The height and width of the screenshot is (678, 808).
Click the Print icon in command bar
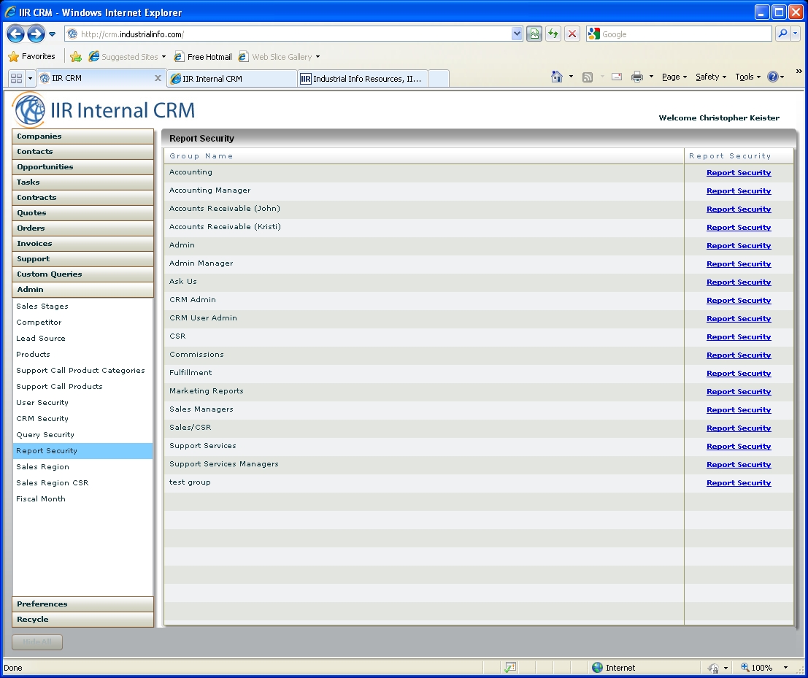coord(636,77)
